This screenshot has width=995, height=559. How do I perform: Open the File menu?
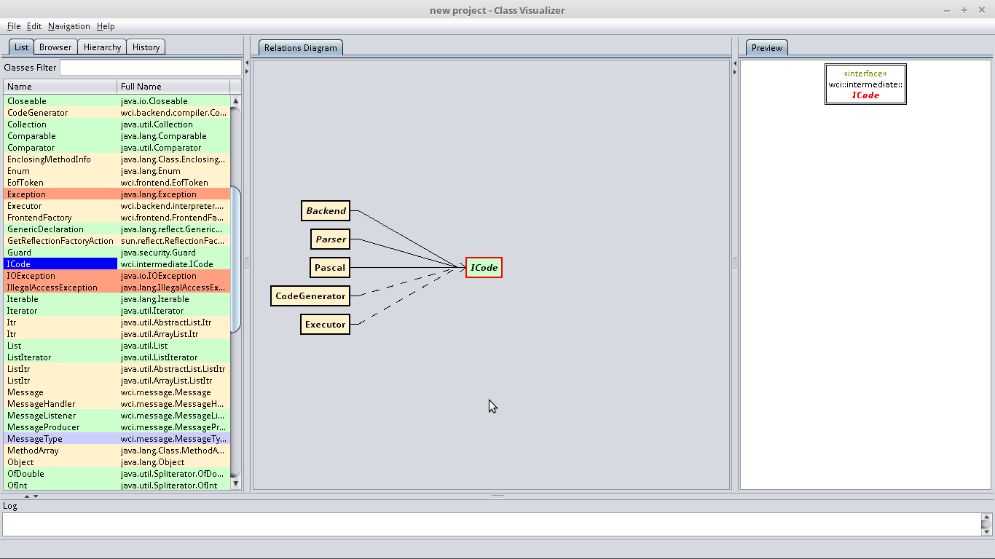point(14,26)
